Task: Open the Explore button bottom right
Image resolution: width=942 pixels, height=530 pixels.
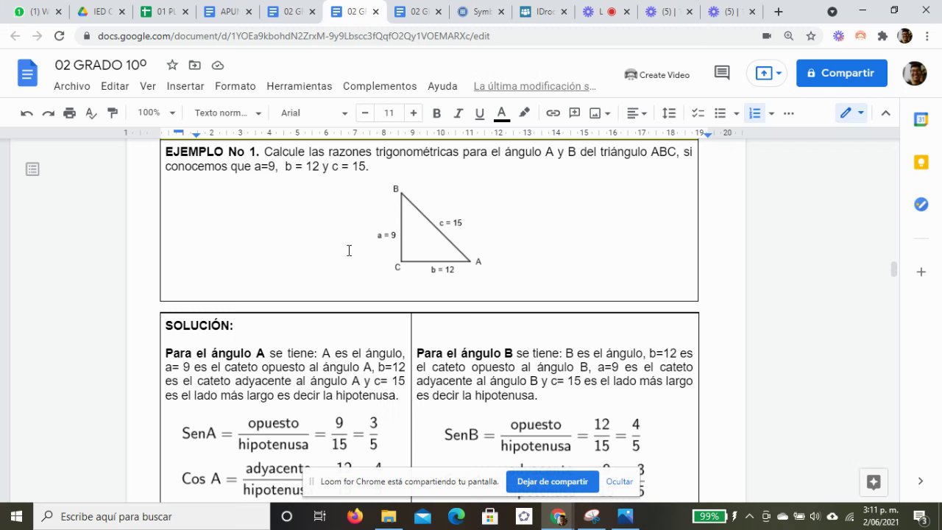Action: point(874,482)
